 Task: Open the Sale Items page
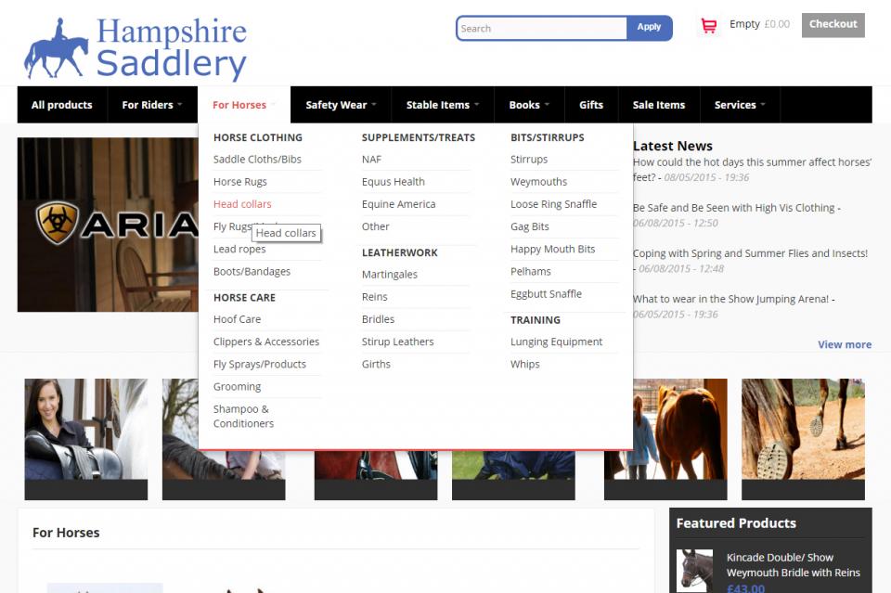[x=658, y=105]
